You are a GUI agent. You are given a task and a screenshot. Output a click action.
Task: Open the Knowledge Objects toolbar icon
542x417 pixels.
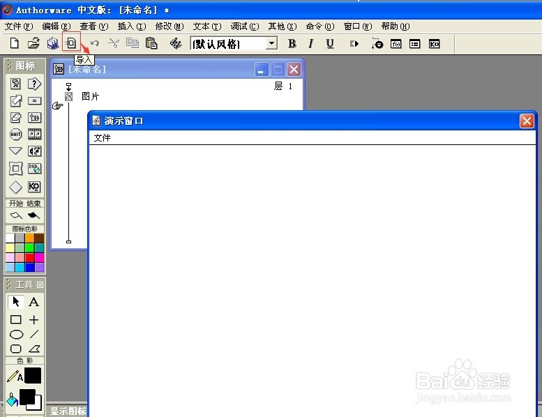pos(434,44)
